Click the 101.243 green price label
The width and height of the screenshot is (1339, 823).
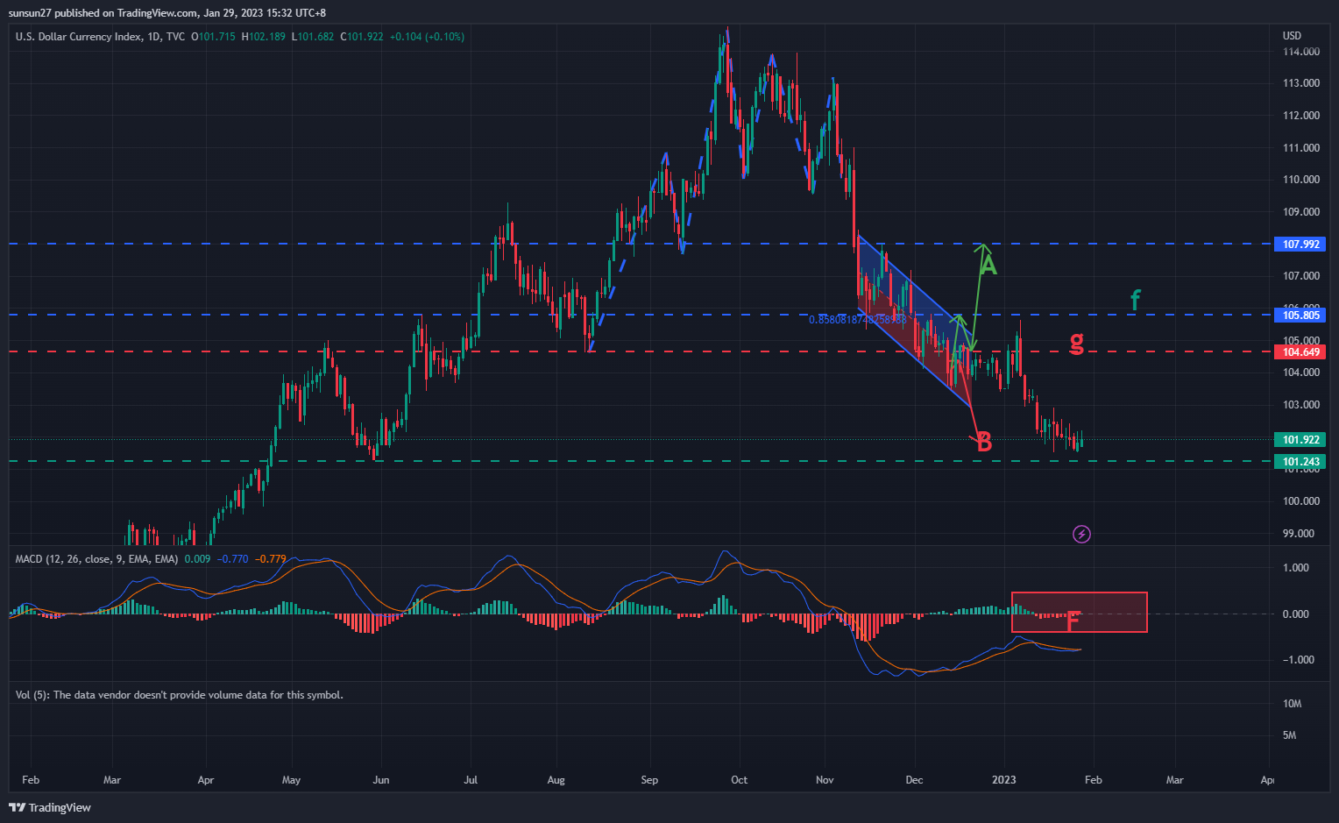(1300, 461)
